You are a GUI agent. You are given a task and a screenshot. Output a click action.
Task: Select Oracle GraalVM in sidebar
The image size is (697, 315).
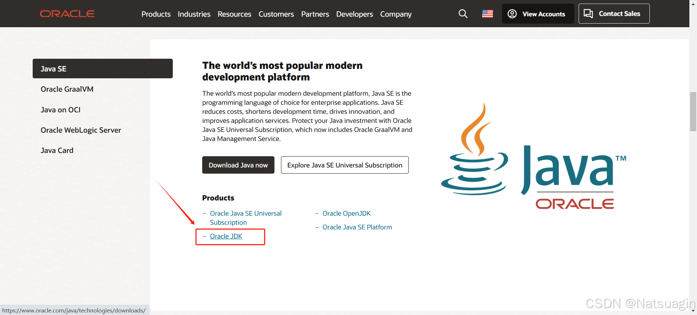click(x=67, y=89)
